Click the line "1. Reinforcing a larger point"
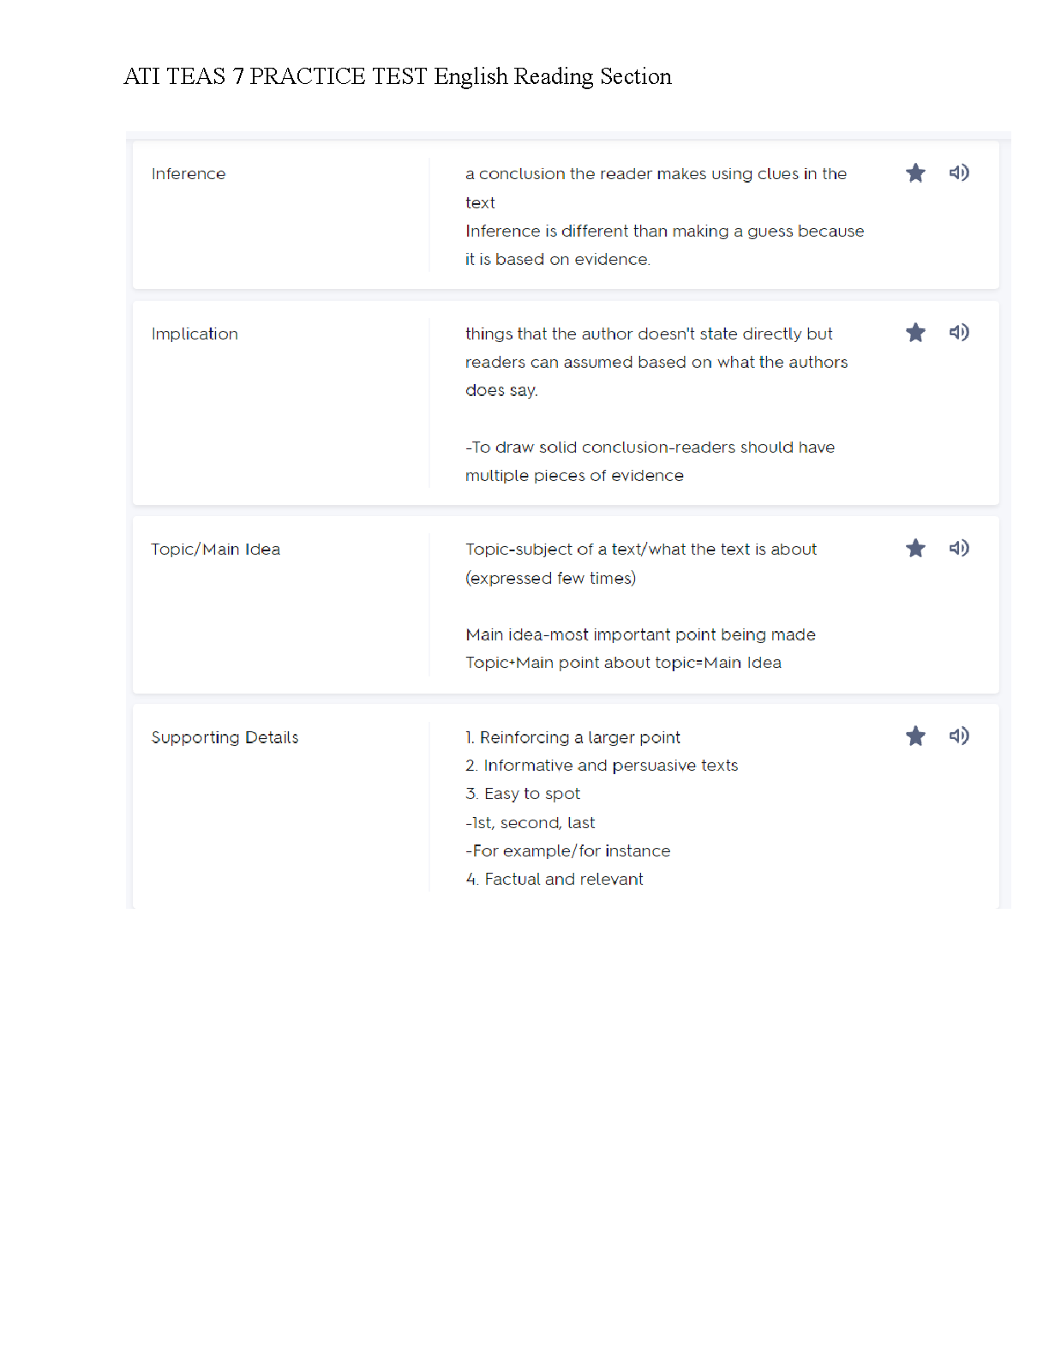This screenshot has height=1358, width=1049. (x=572, y=738)
